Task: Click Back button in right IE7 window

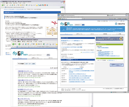Action: pyautogui.click(x=59, y=15)
